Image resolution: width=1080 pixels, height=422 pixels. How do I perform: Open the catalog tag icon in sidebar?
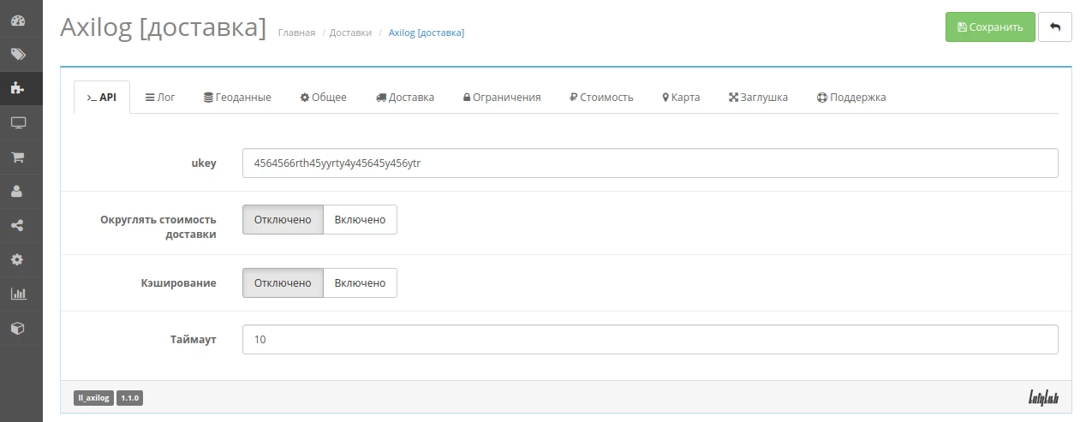pos(18,55)
